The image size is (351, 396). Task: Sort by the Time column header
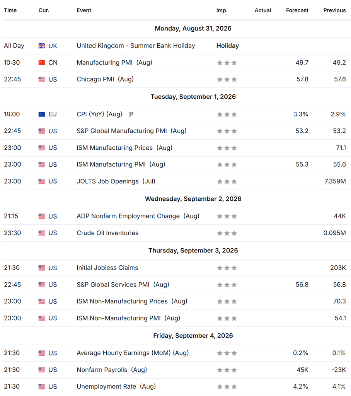10,10
